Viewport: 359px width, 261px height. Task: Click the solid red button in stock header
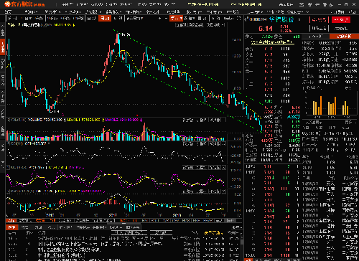341,19
